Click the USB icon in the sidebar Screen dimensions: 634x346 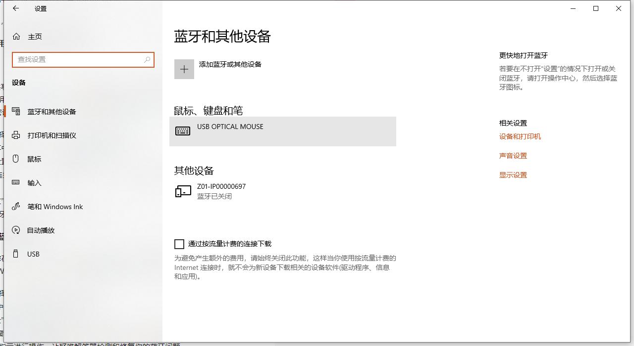15,254
